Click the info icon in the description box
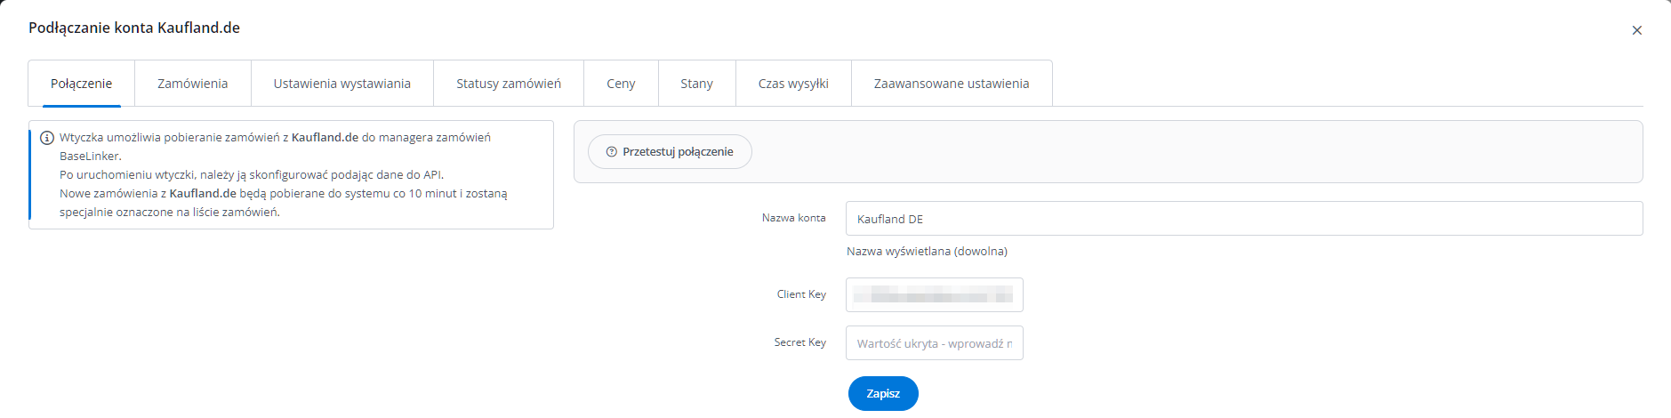The image size is (1671, 418). [47, 138]
